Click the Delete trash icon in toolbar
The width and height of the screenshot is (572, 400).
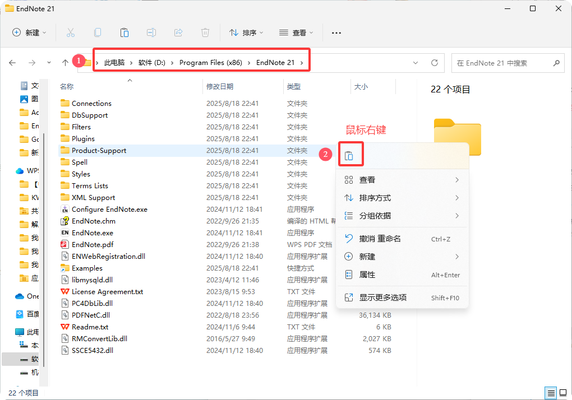[205, 33]
